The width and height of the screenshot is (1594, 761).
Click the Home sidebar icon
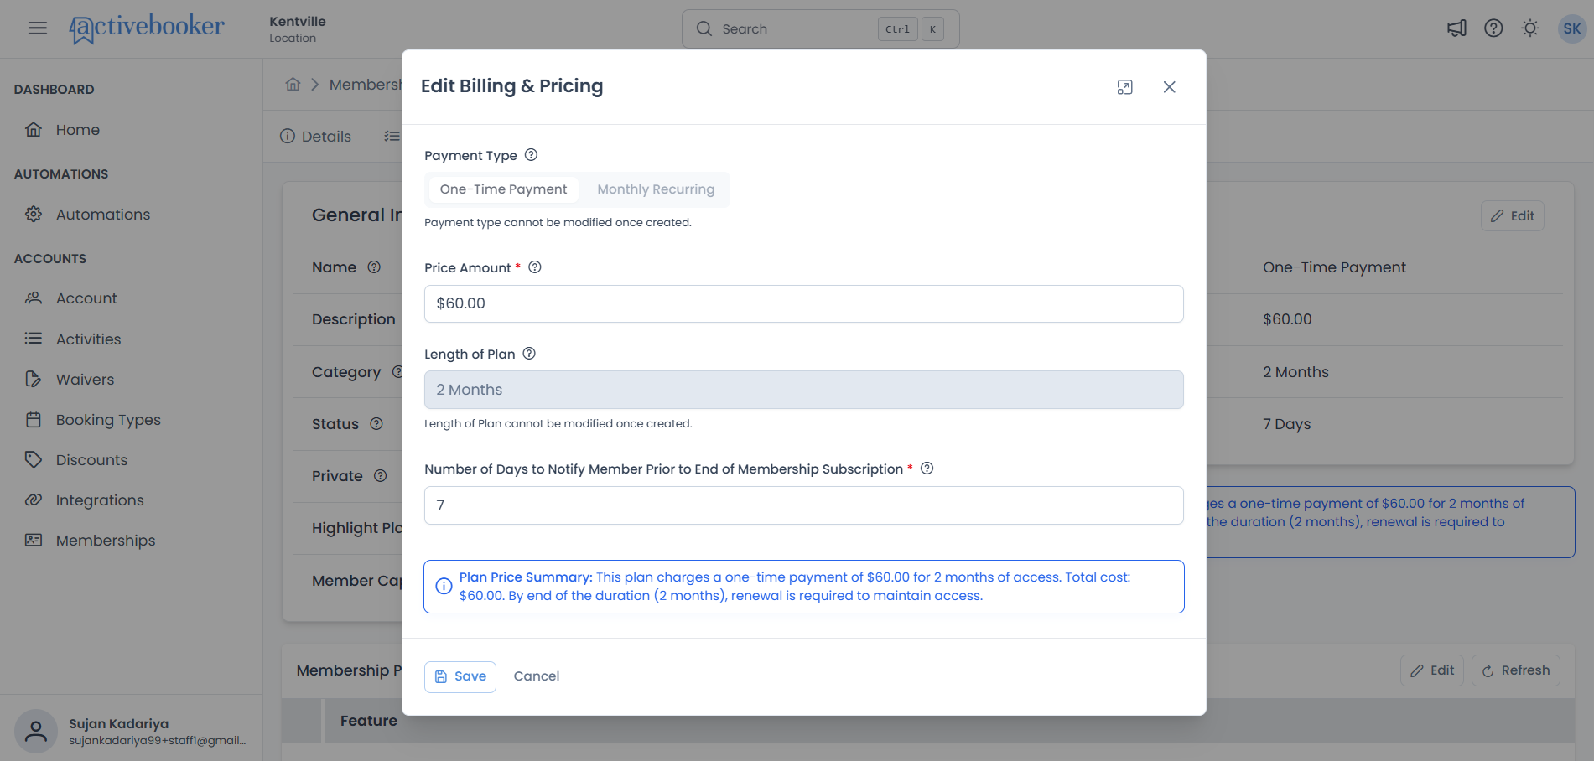coord(34,130)
